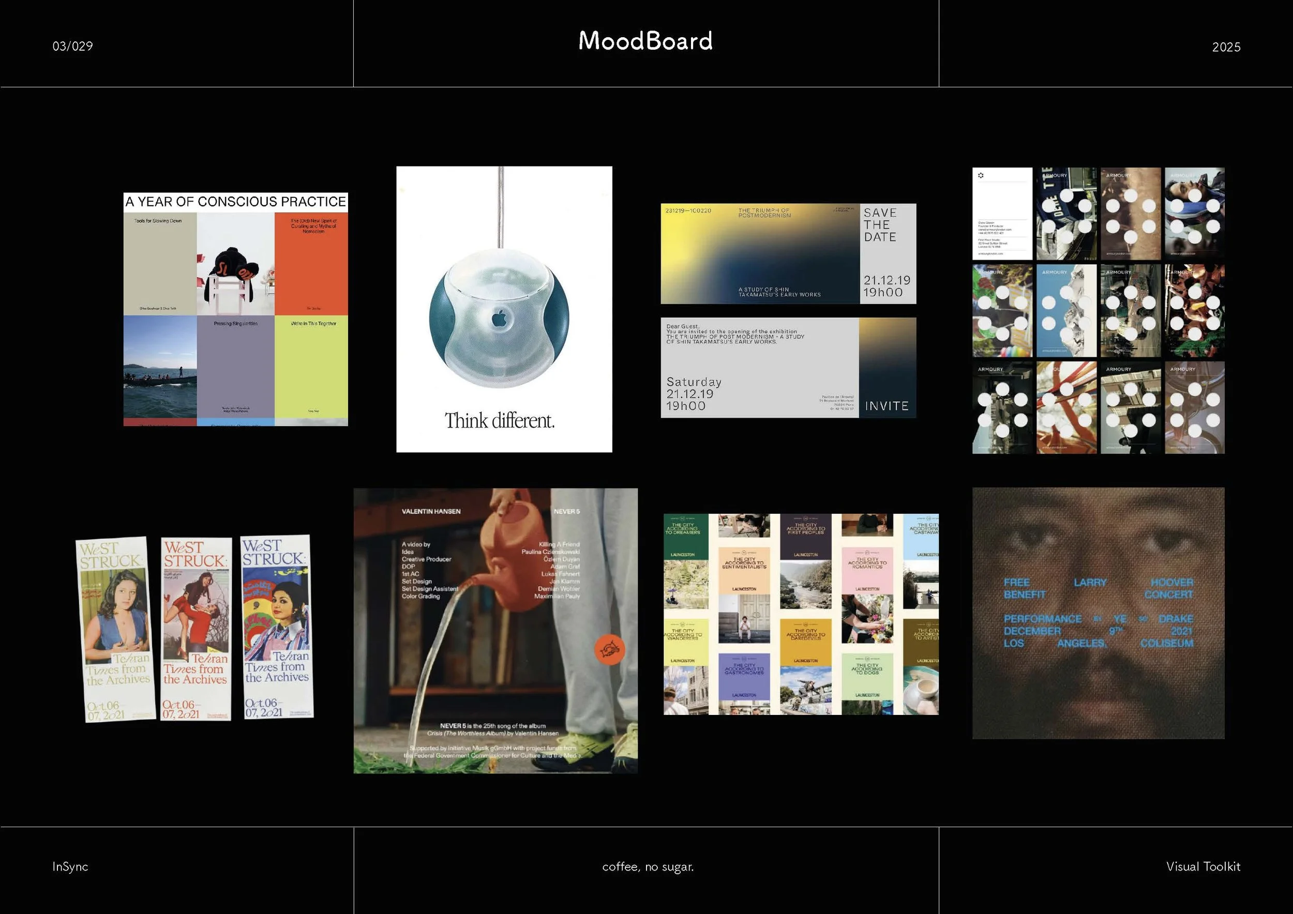1293x914 pixels.
Task: Open the Valentin Hansen Never 5 image
Action: [x=495, y=631]
